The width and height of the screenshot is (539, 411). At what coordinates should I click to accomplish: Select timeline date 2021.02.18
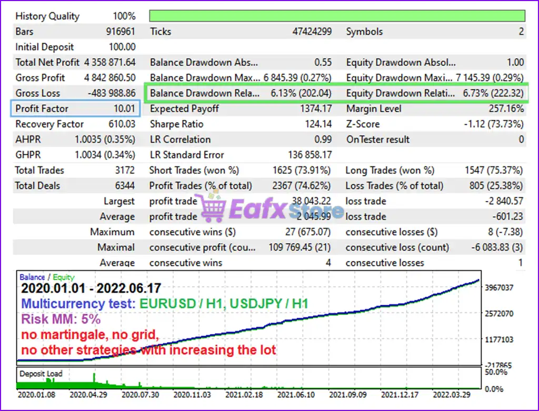[x=244, y=395]
